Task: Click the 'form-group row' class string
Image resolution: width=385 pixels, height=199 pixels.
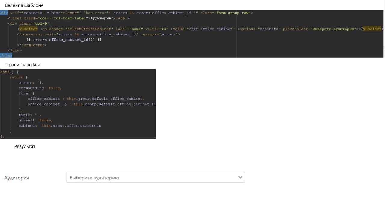Action: click(x=233, y=13)
